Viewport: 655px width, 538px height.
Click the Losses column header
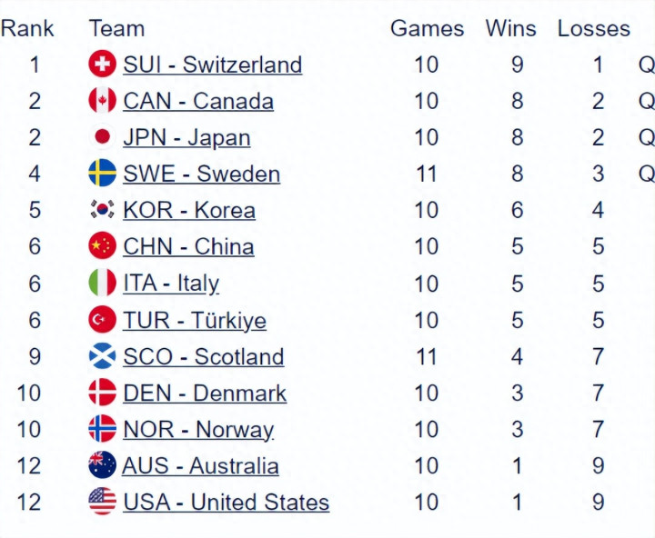click(593, 28)
